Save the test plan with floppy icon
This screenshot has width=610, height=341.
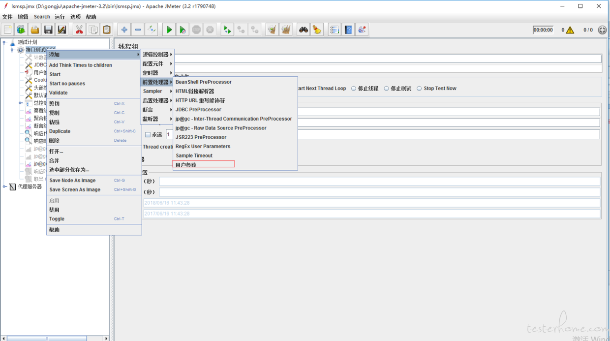[x=48, y=30]
